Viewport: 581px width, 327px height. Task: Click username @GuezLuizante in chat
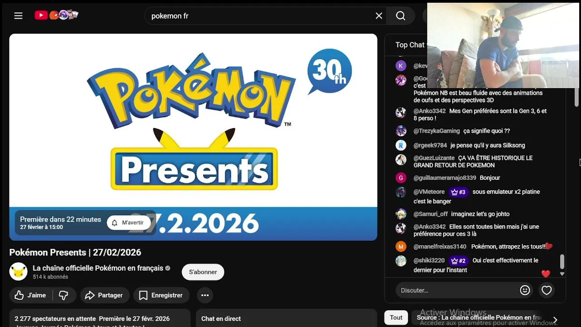click(434, 158)
